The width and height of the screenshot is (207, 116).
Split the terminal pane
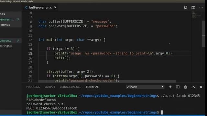pyautogui.click(x=178, y=87)
